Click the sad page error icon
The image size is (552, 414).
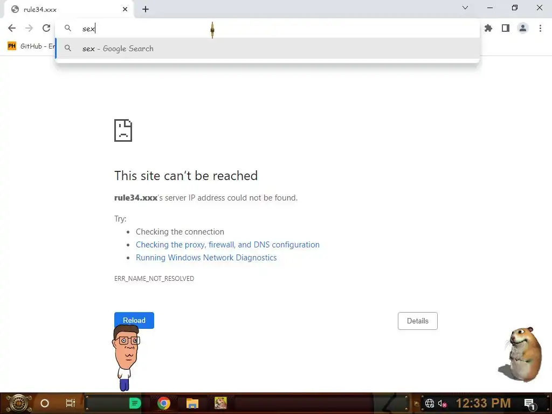[123, 130]
